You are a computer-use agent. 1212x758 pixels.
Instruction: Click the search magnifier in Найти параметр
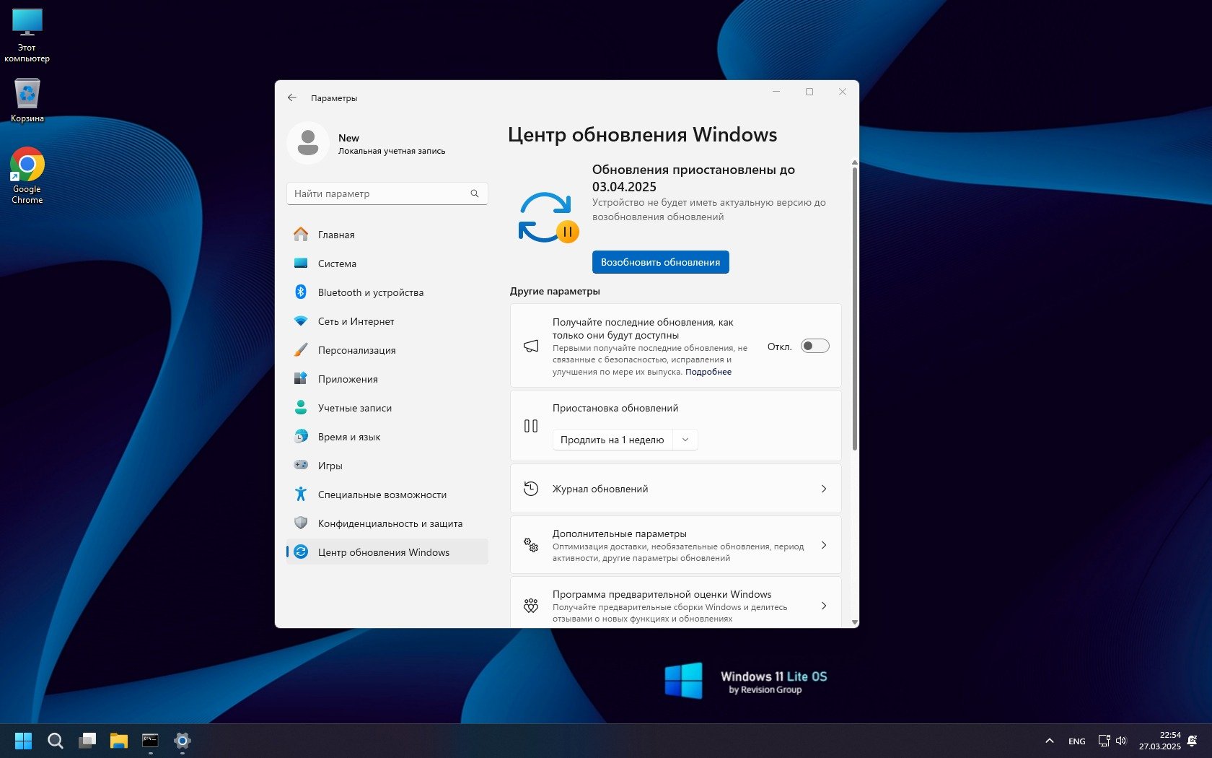(475, 193)
